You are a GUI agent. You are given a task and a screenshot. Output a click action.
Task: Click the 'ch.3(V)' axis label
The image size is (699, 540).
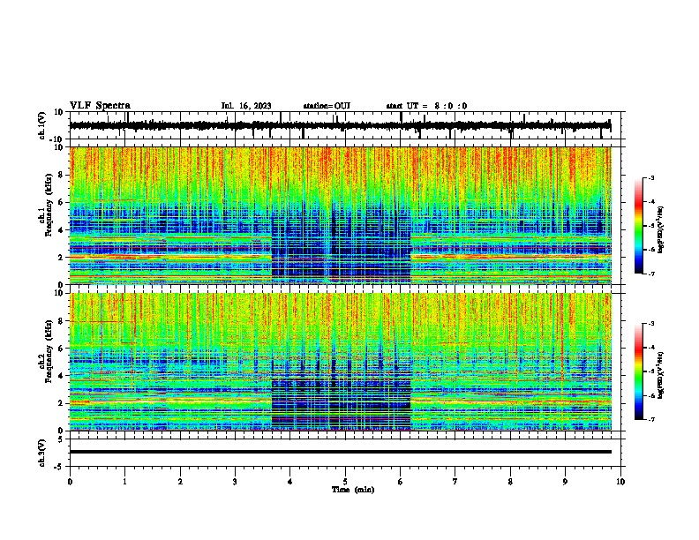[x=41, y=453]
